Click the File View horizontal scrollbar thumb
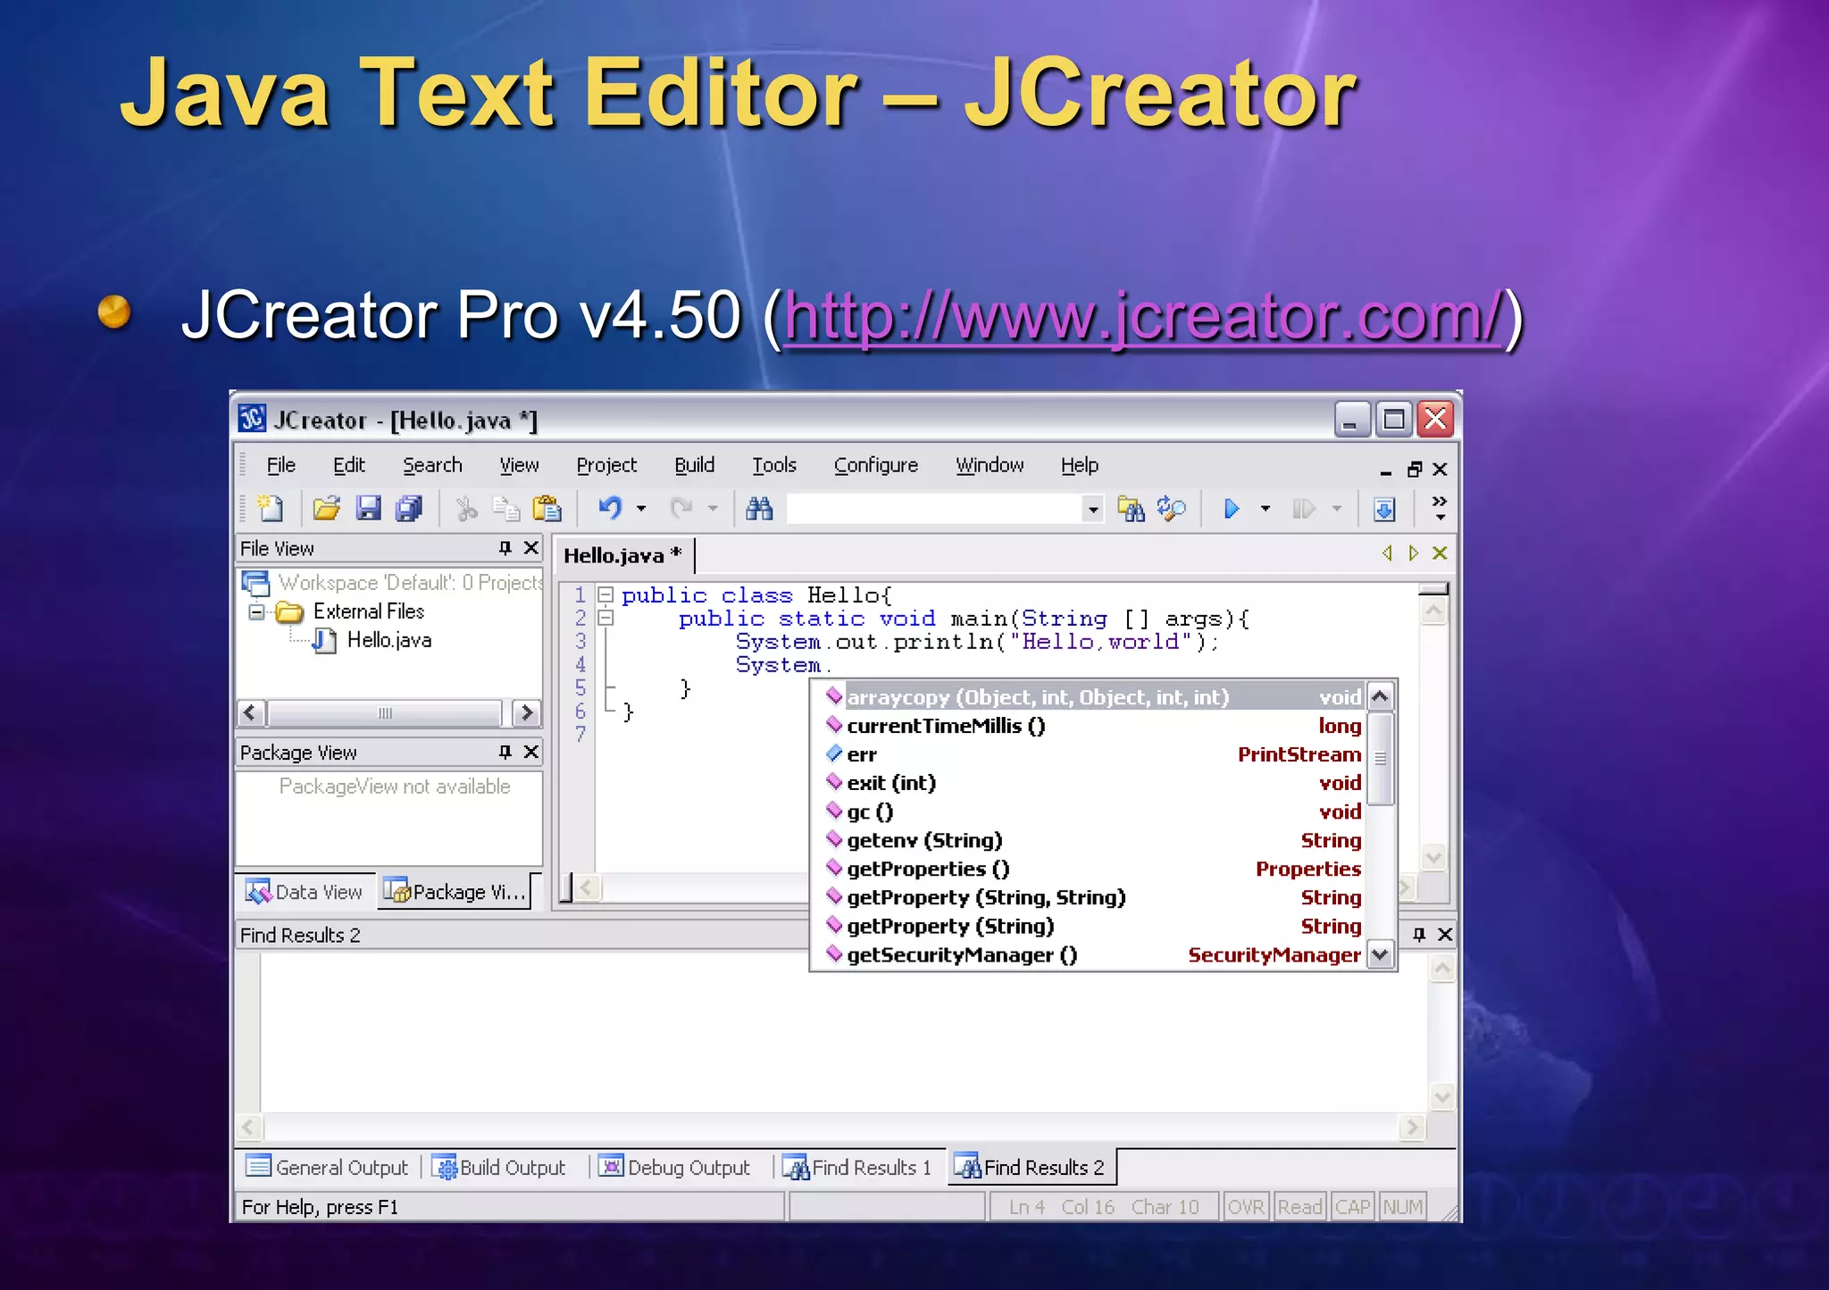This screenshot has width=1829, height=1290. click(385, 712)
